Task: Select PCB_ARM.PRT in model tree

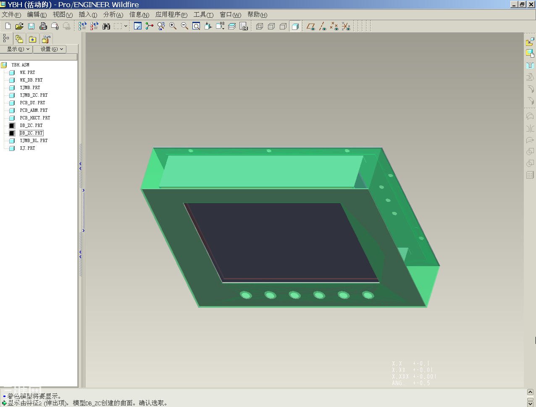Action: (x=34, y=110)
